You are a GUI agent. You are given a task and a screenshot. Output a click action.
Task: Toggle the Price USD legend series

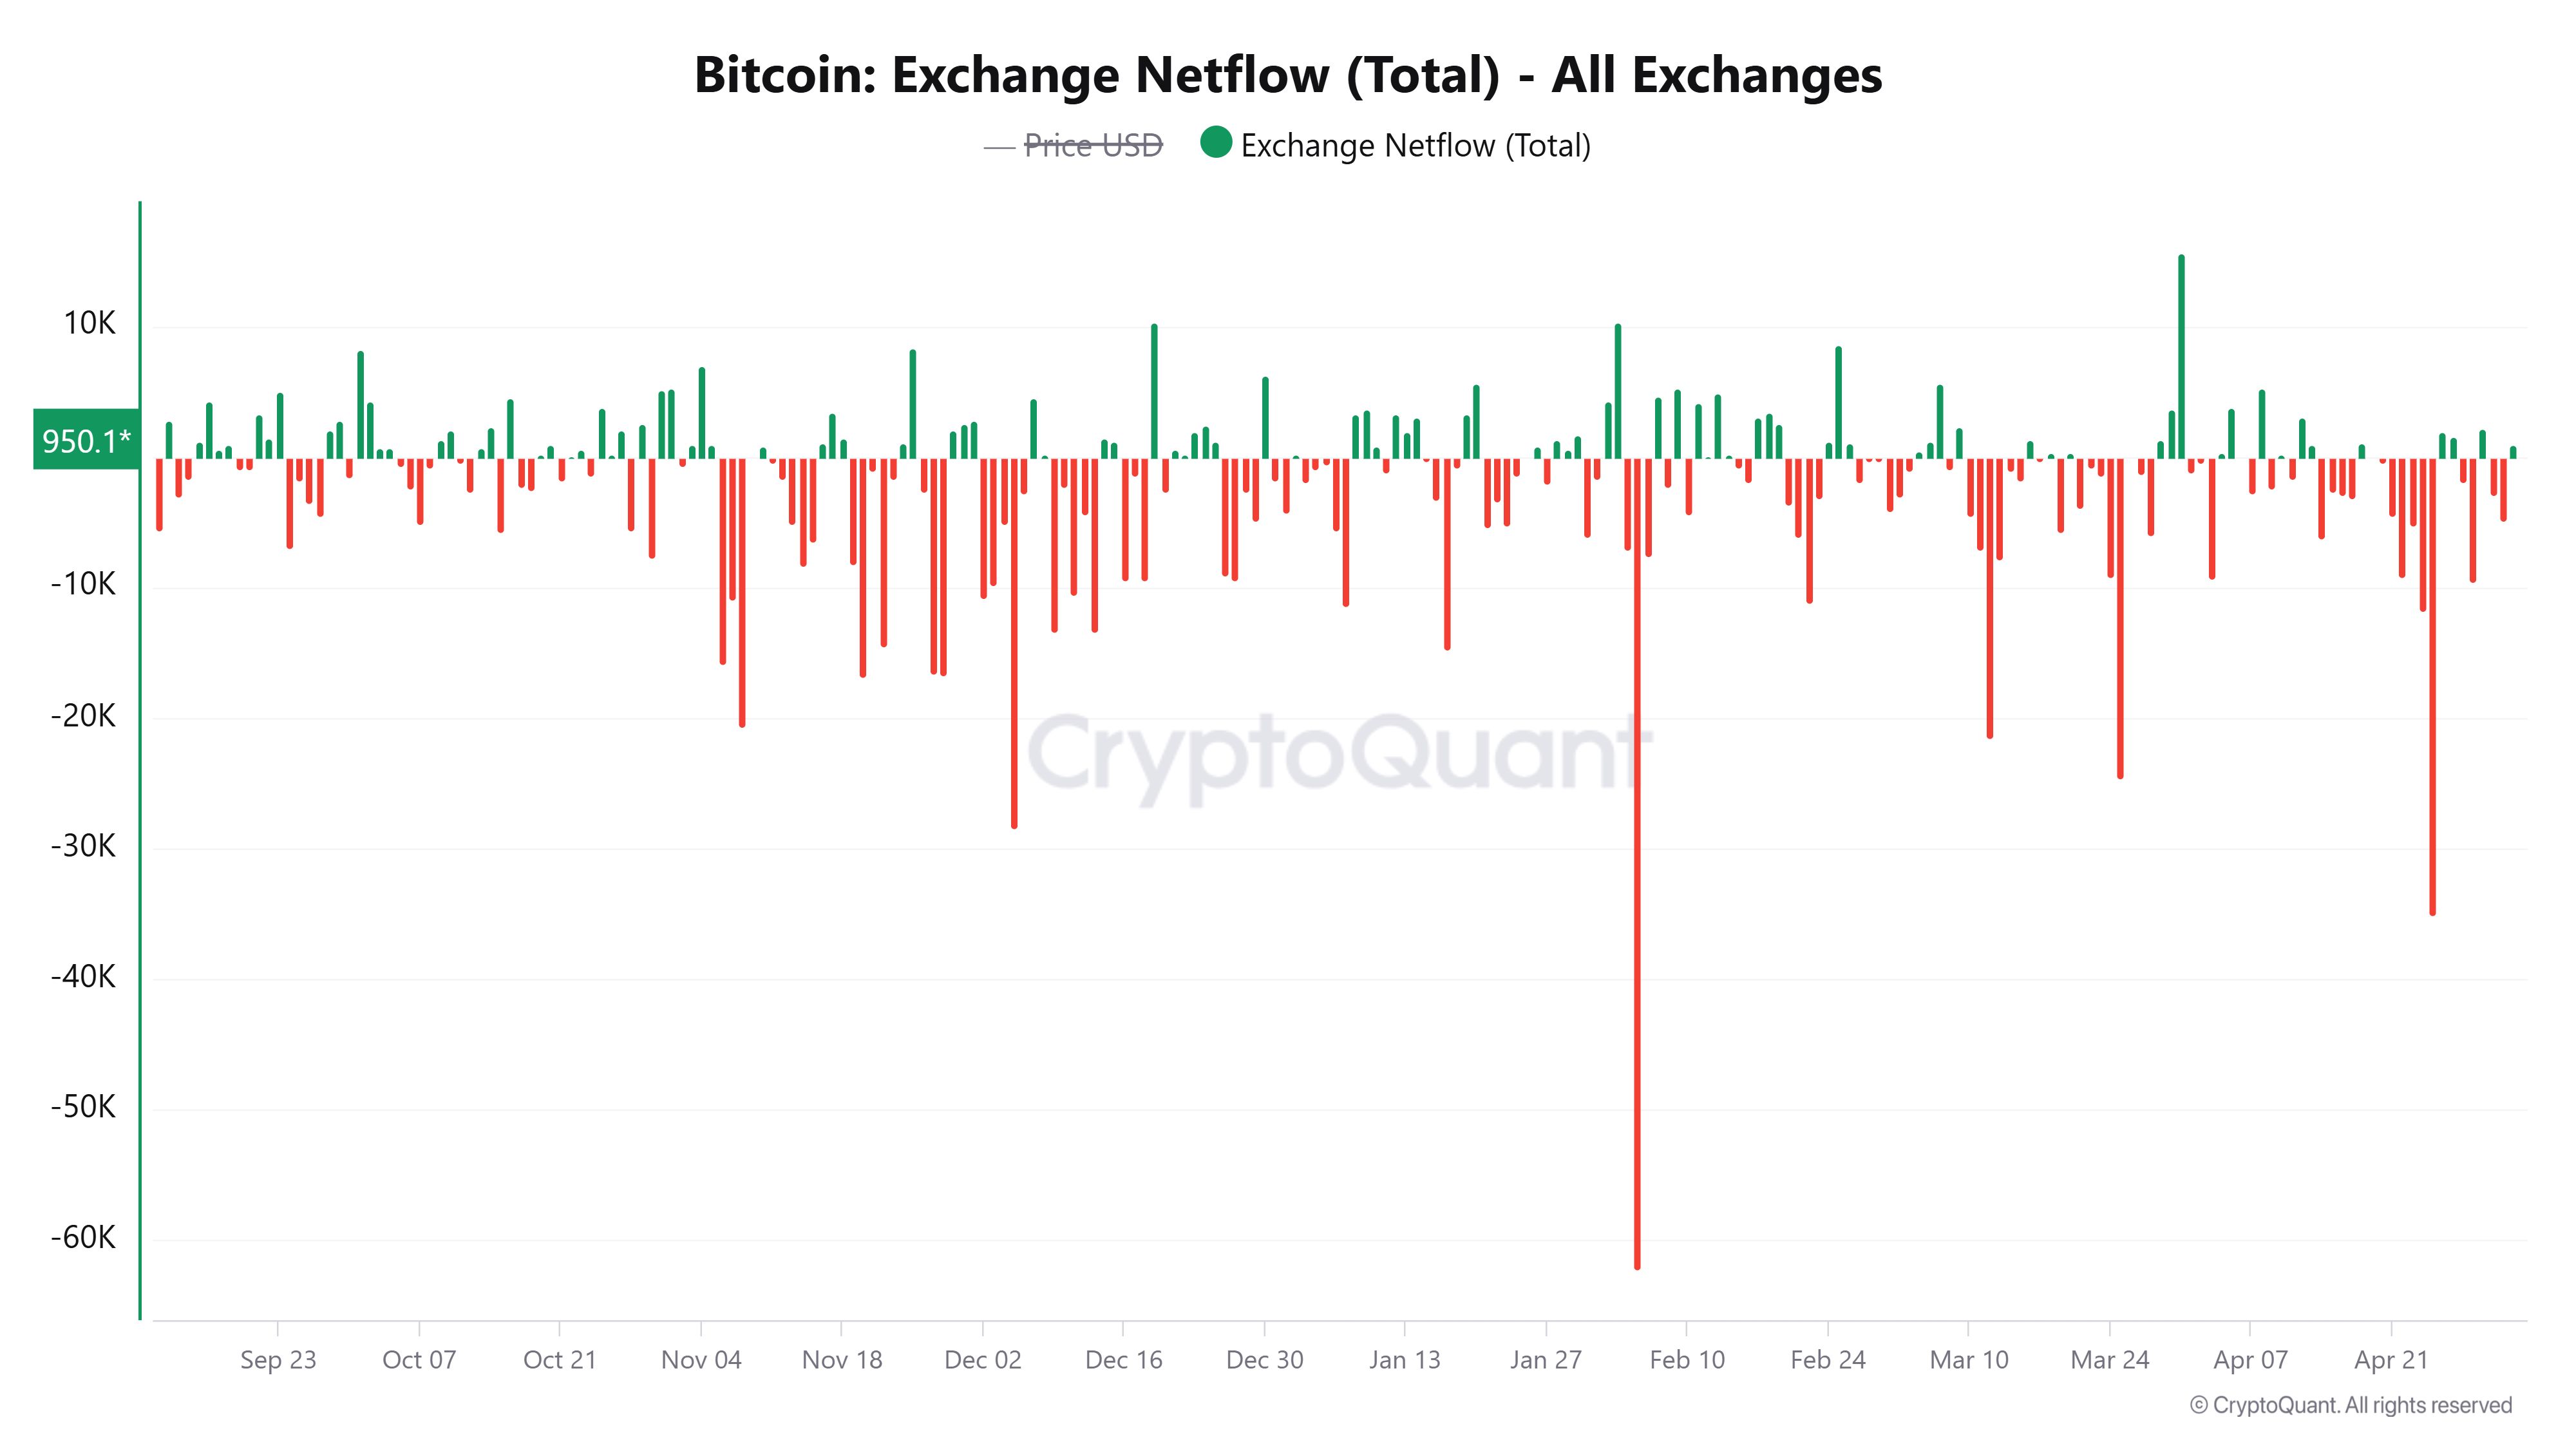[x=1093, y=146]
